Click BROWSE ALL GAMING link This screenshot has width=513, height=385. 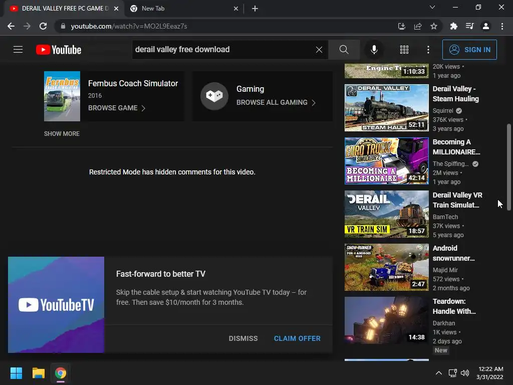point(272,102)
